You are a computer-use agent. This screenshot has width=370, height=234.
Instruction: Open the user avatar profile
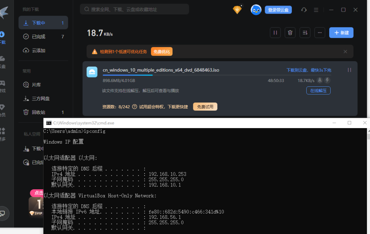(256, 10)
